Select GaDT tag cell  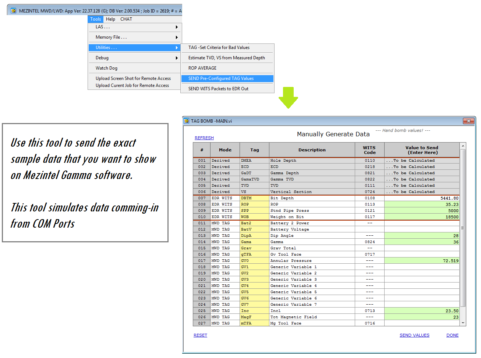pyautogui.click(x=254, y=173)
